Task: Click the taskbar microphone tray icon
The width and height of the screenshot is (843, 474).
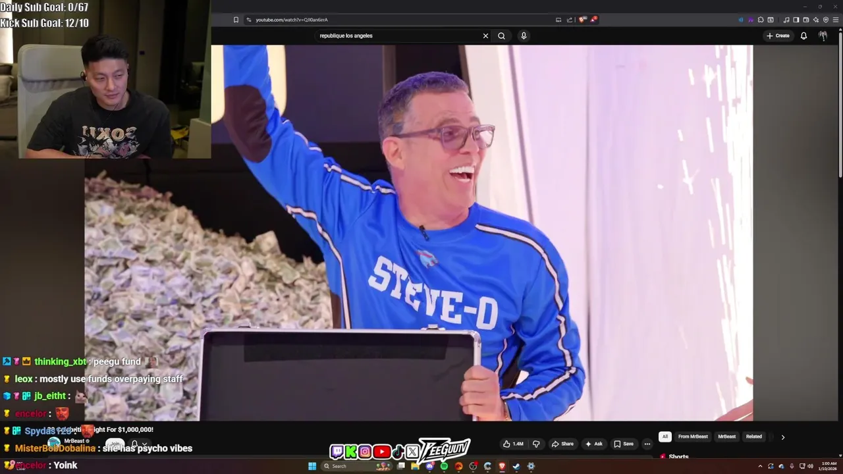Action: [792, 466]
